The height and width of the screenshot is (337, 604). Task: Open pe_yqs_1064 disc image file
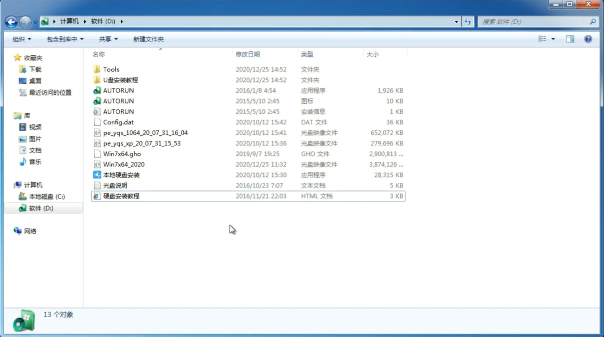145,133
